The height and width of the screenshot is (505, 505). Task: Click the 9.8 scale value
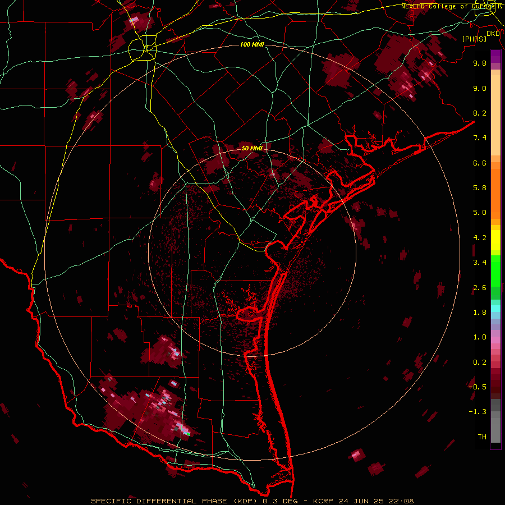click(x=480, y=63)
